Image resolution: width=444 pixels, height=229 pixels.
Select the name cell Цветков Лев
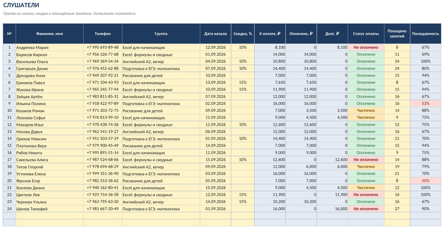49,195
